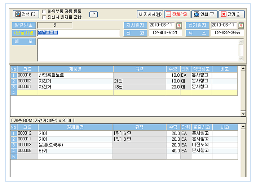Toggle 인쇄시 원재료 포함 checkbox
Image resolution: width=256 pixels, height=185 pixels.
44,17
